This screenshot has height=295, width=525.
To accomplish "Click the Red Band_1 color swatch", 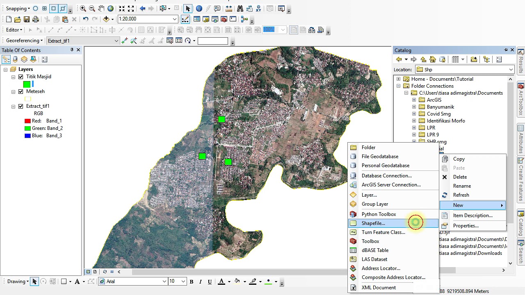I will point(27,121).
